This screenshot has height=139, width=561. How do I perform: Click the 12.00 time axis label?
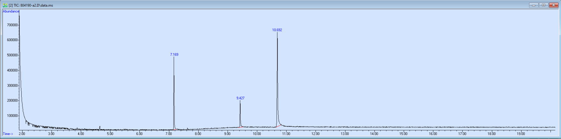(x=315, y=134)
